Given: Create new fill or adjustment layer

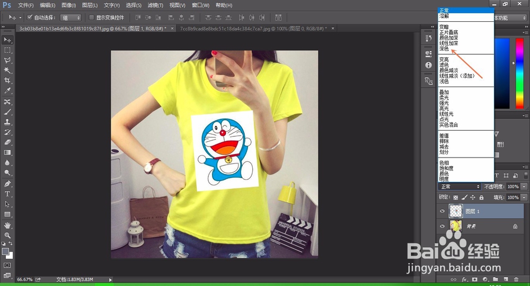Looking at the screenshot, I should [485, 280].
